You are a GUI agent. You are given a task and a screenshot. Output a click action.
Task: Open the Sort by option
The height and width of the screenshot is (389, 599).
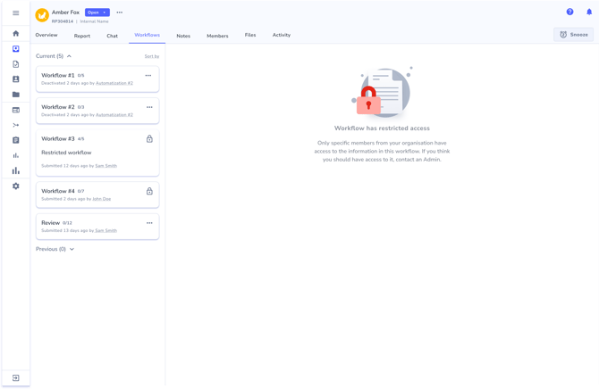pos(152,56)
